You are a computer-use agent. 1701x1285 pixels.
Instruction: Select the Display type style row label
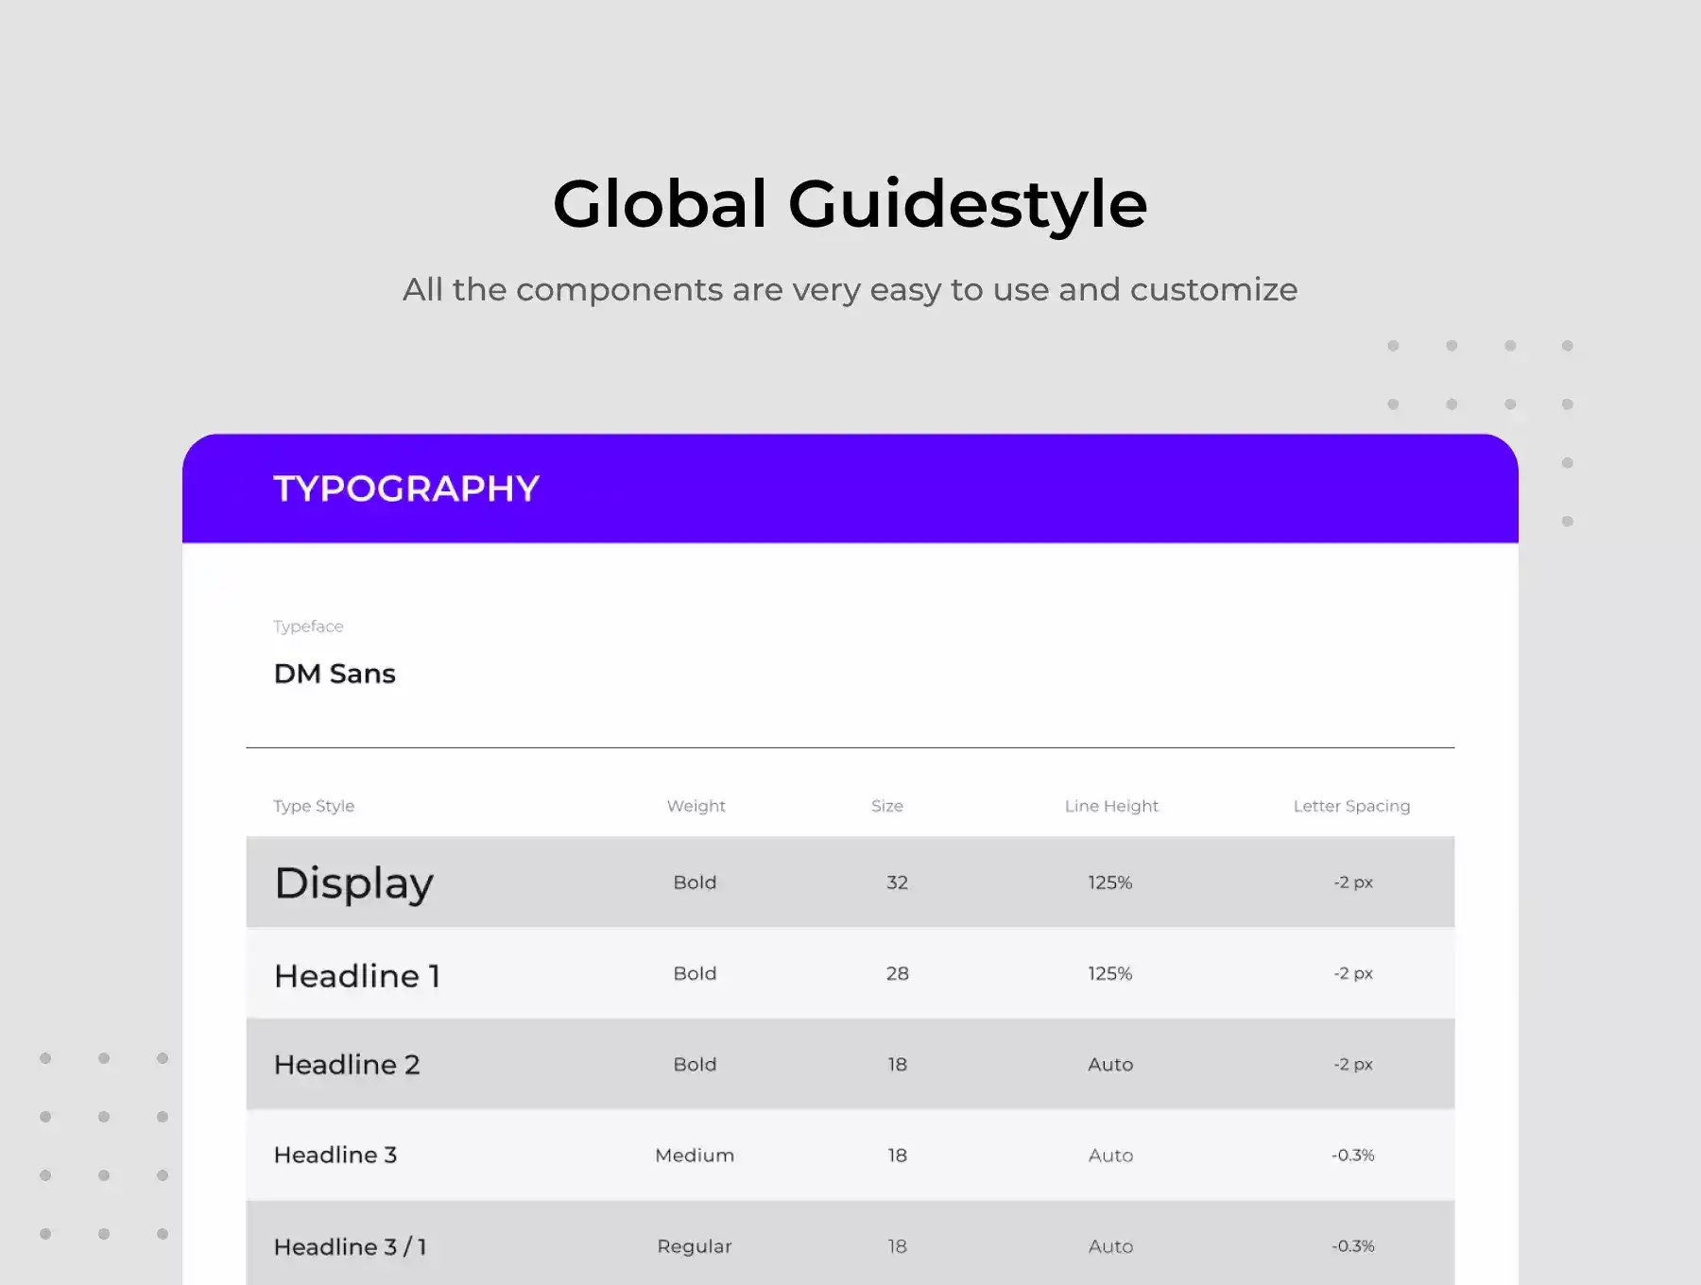(x=353, y=883)
